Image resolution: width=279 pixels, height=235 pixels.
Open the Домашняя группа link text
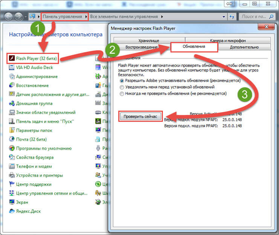point(34,103)
